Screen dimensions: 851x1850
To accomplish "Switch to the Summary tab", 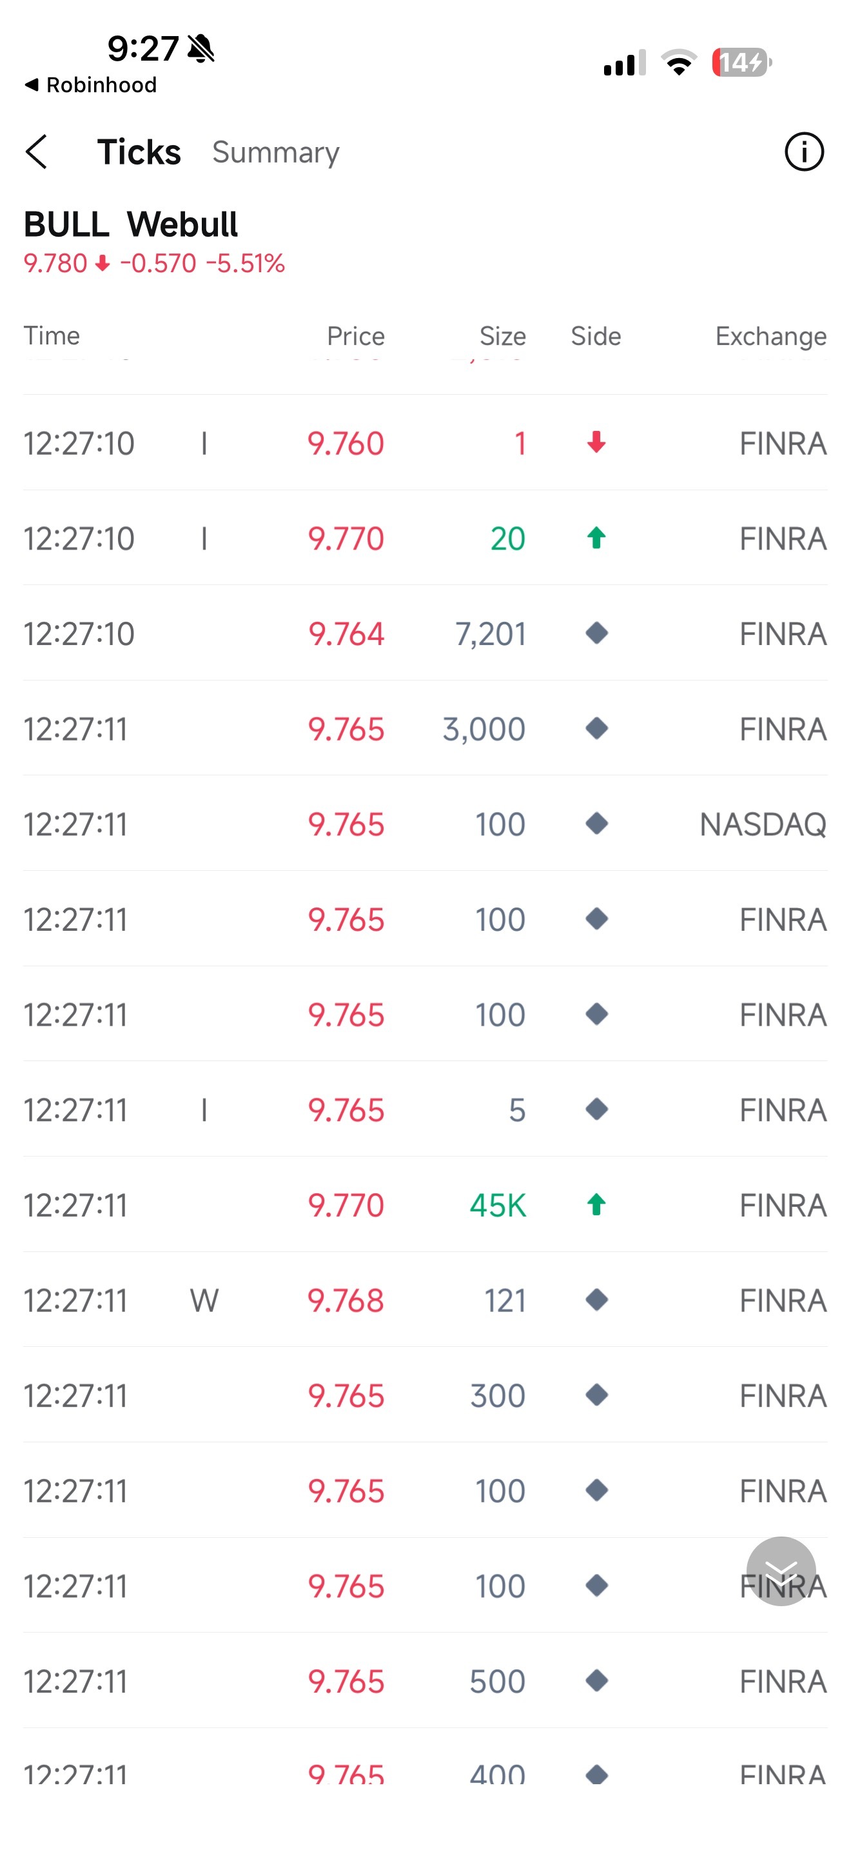I will pos(275,152).
